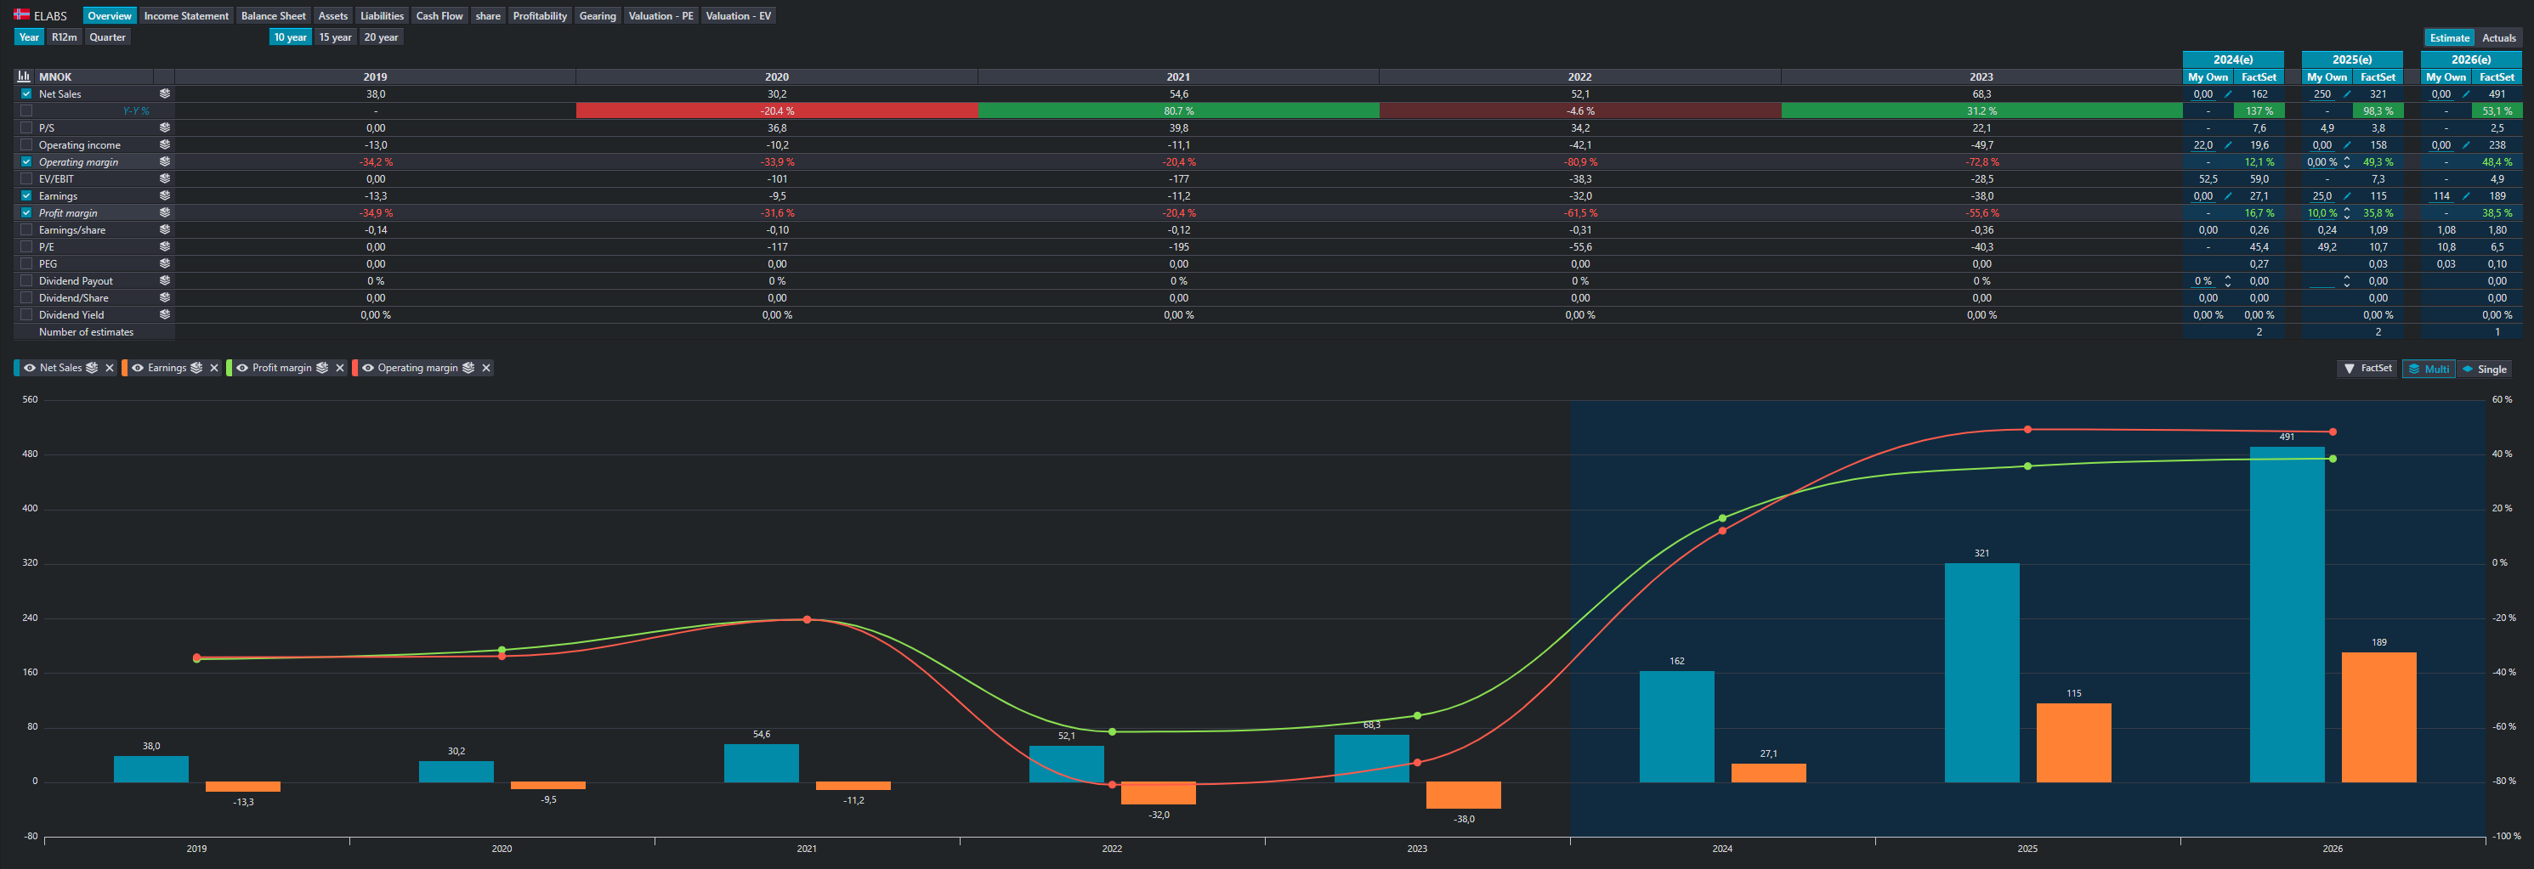Enable the P/E row checkbox
This screenshot has width=2534, height=869.
(x=26, y=246)
